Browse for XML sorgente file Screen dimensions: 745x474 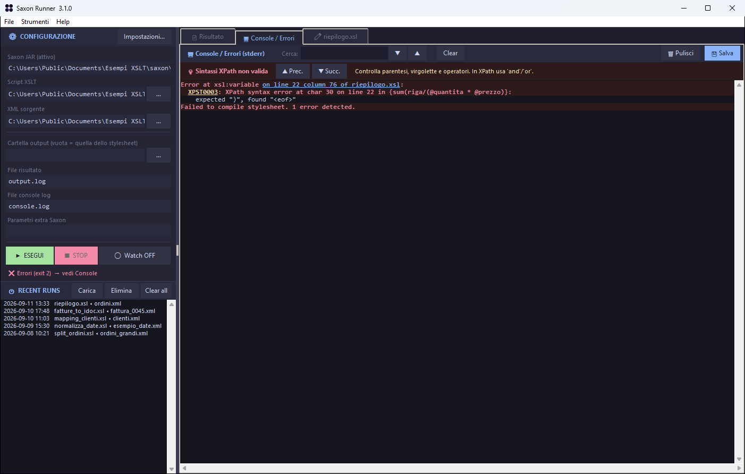click(x=158, y=121)
